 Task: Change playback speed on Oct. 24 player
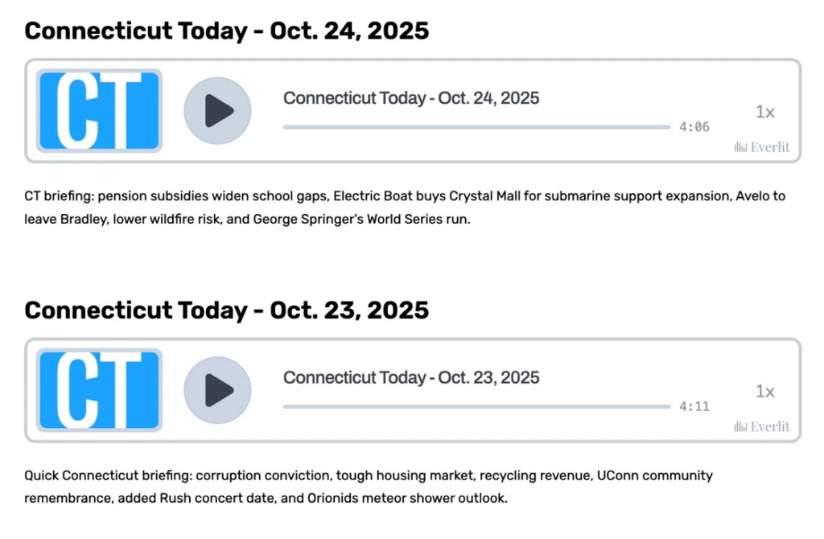(x=764, y=112)
